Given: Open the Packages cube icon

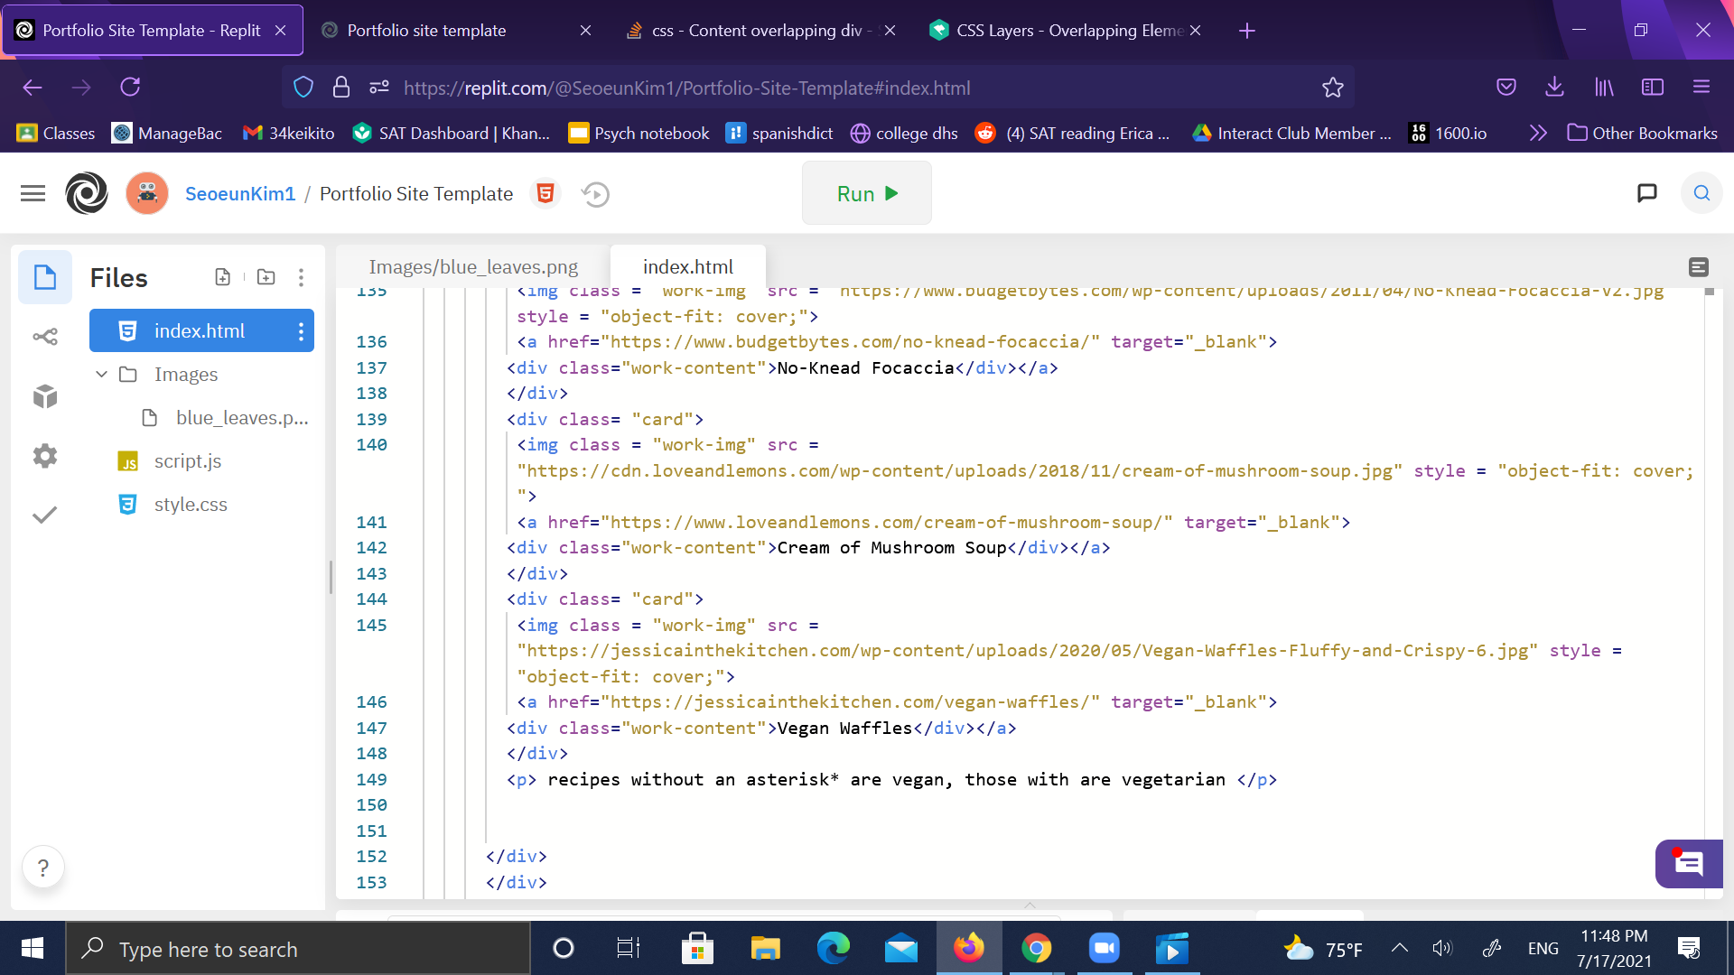Looking at the screenshot, I should click(45, 396).
